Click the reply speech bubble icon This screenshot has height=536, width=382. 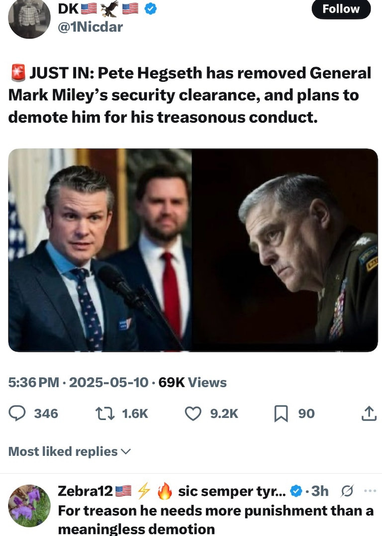[18, 413]
